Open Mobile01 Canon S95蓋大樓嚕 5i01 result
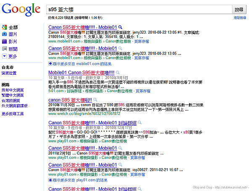This screenshot has height=191, width=252. [81, 73]
